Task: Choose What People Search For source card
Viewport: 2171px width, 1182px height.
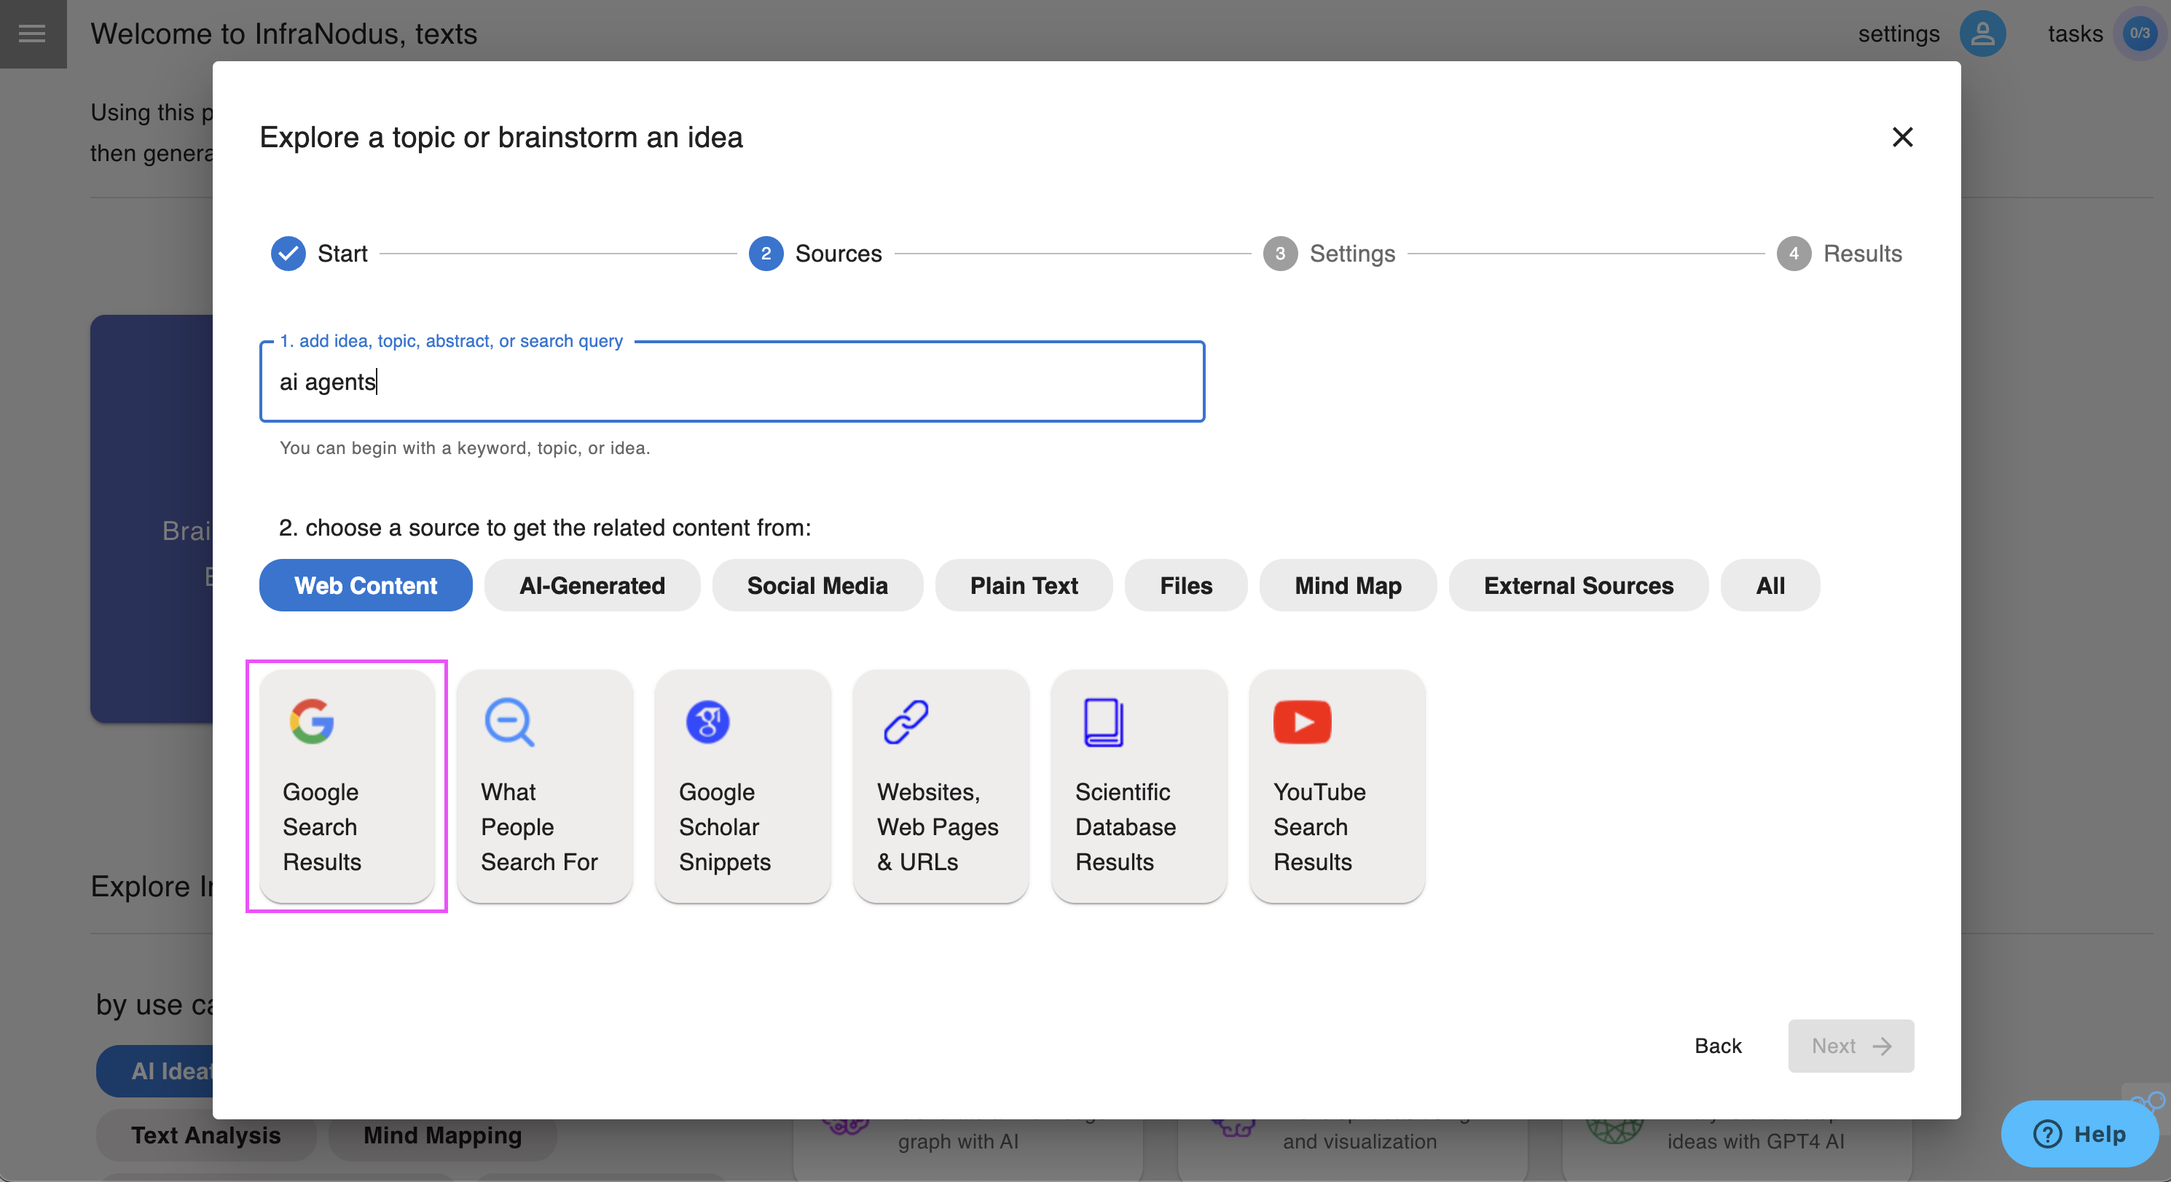Action: tap(544, 786)
